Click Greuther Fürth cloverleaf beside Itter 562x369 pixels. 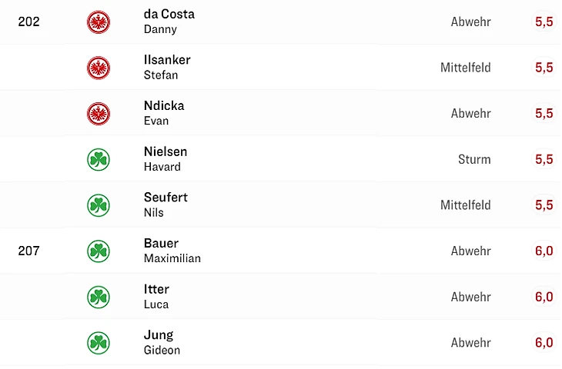pyautogui.click(x=99, y=297)
